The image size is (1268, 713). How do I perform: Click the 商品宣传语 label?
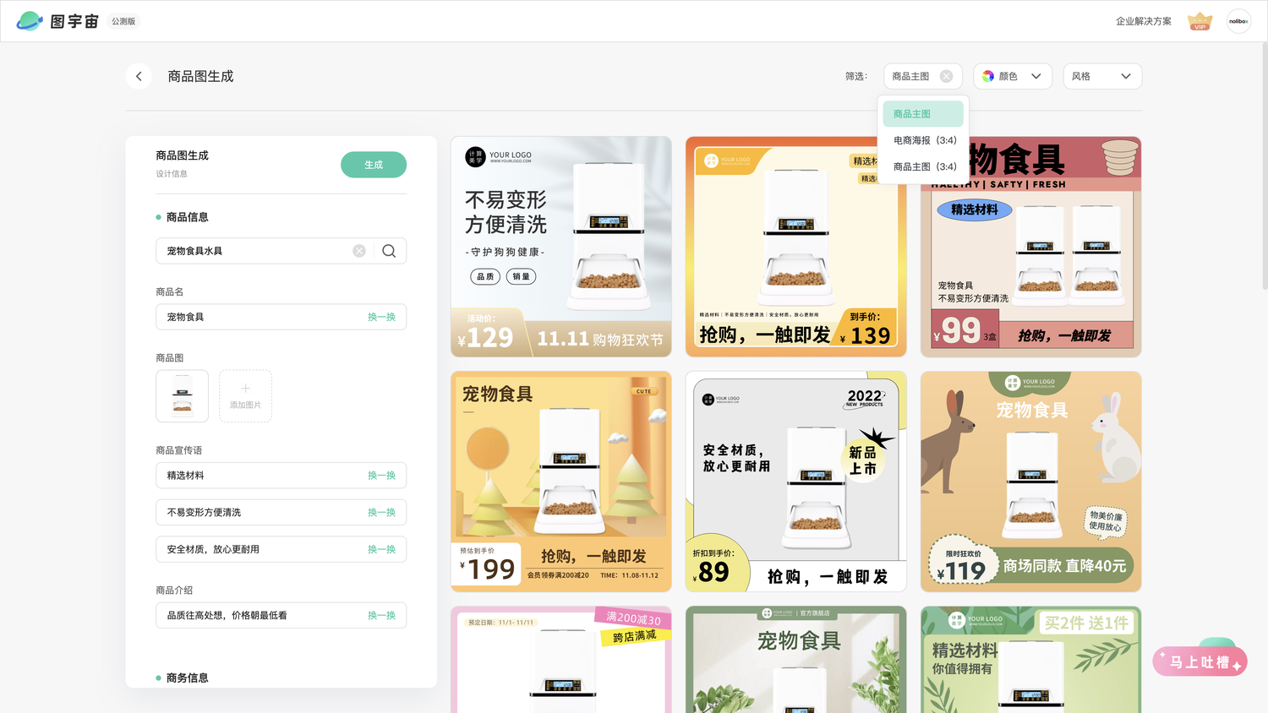(x=179, y=450)
